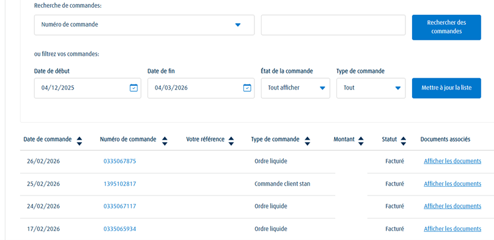Click the date 17/02/2026 cell
The image size is (494, 240).
click(43, 229)
